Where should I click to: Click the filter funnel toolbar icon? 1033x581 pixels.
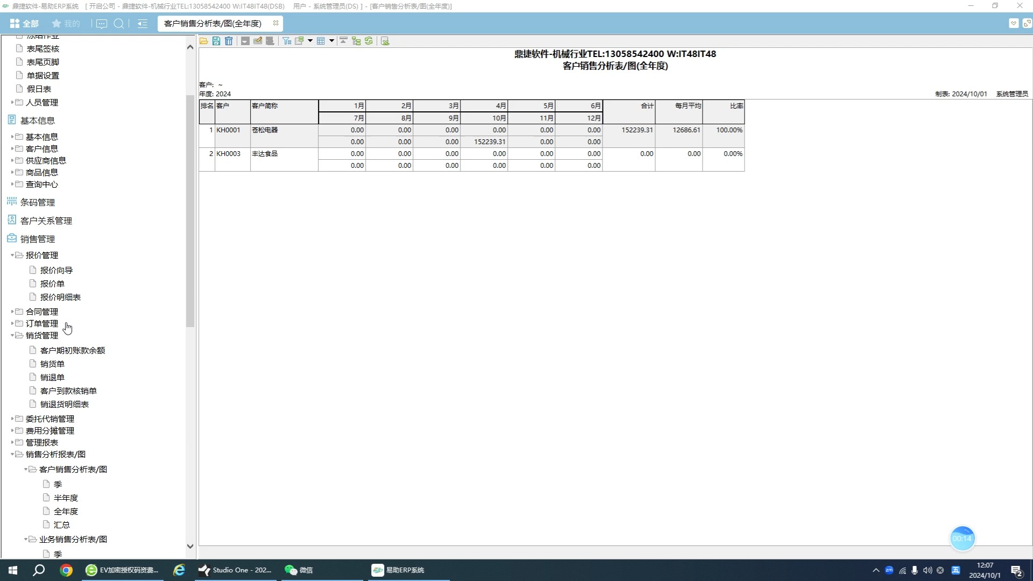[x=287, y=41]
